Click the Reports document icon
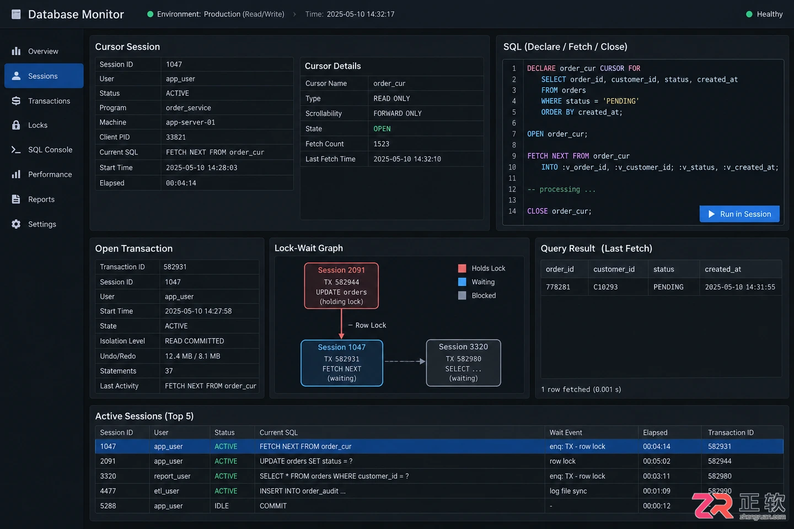This screenshot has height=529, width=794. tap(16, 199)
